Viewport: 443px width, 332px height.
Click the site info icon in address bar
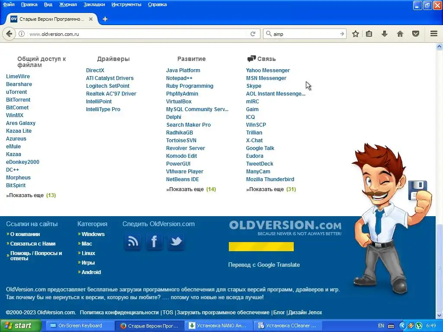pyautogui.click(x=22, y=34)
